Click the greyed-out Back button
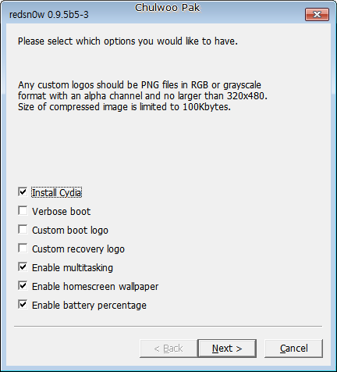Screen dimensions: 337x372 click(168, 349)
